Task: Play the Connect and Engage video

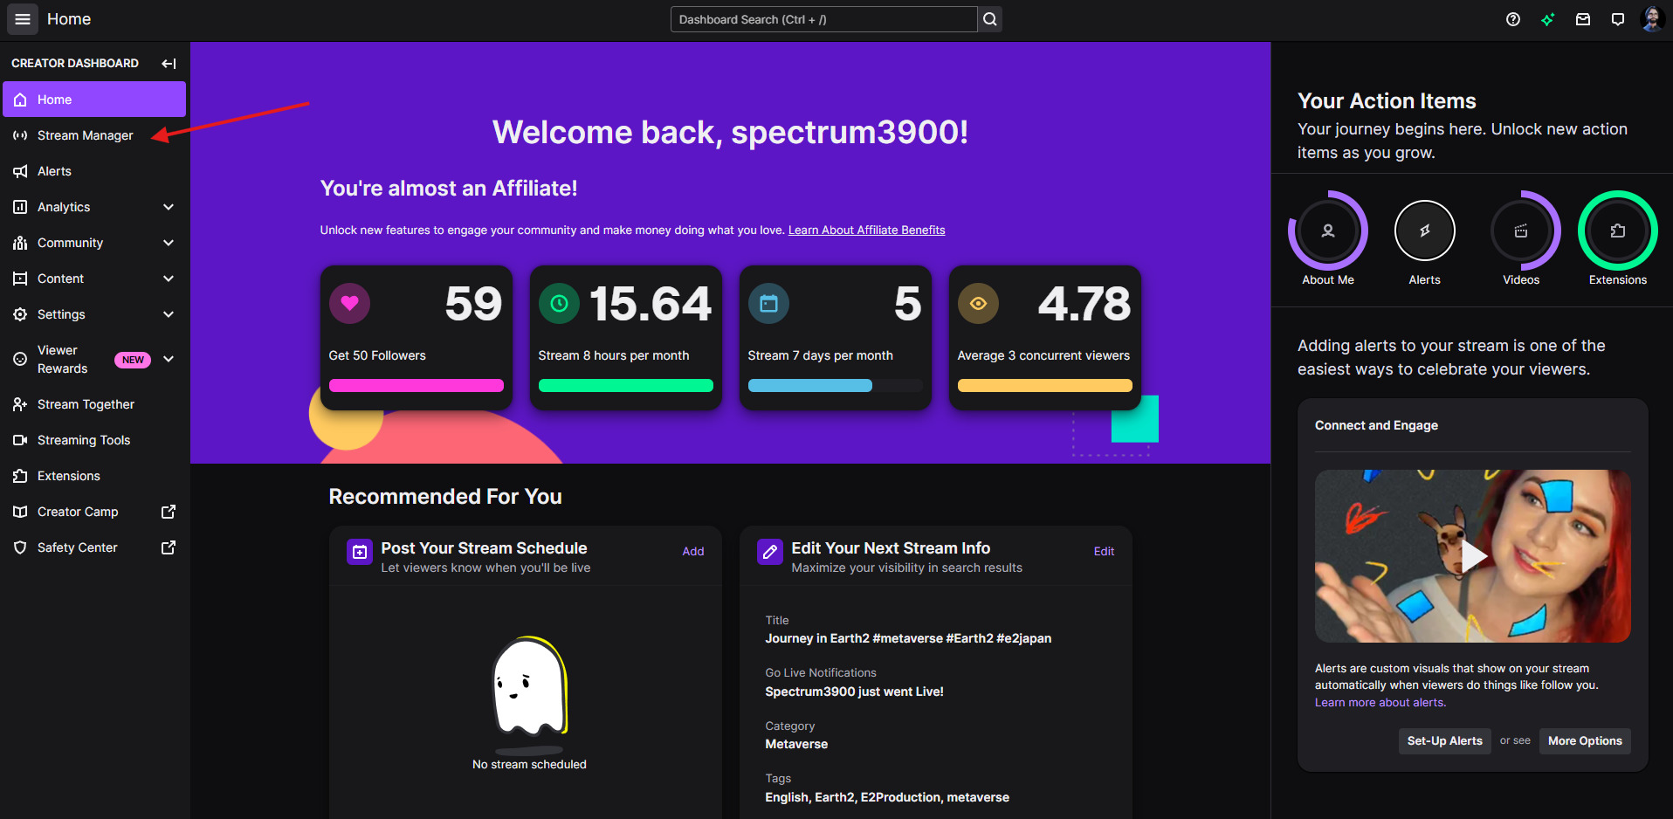Action: pyautogui.click(x=1473, y=556)
